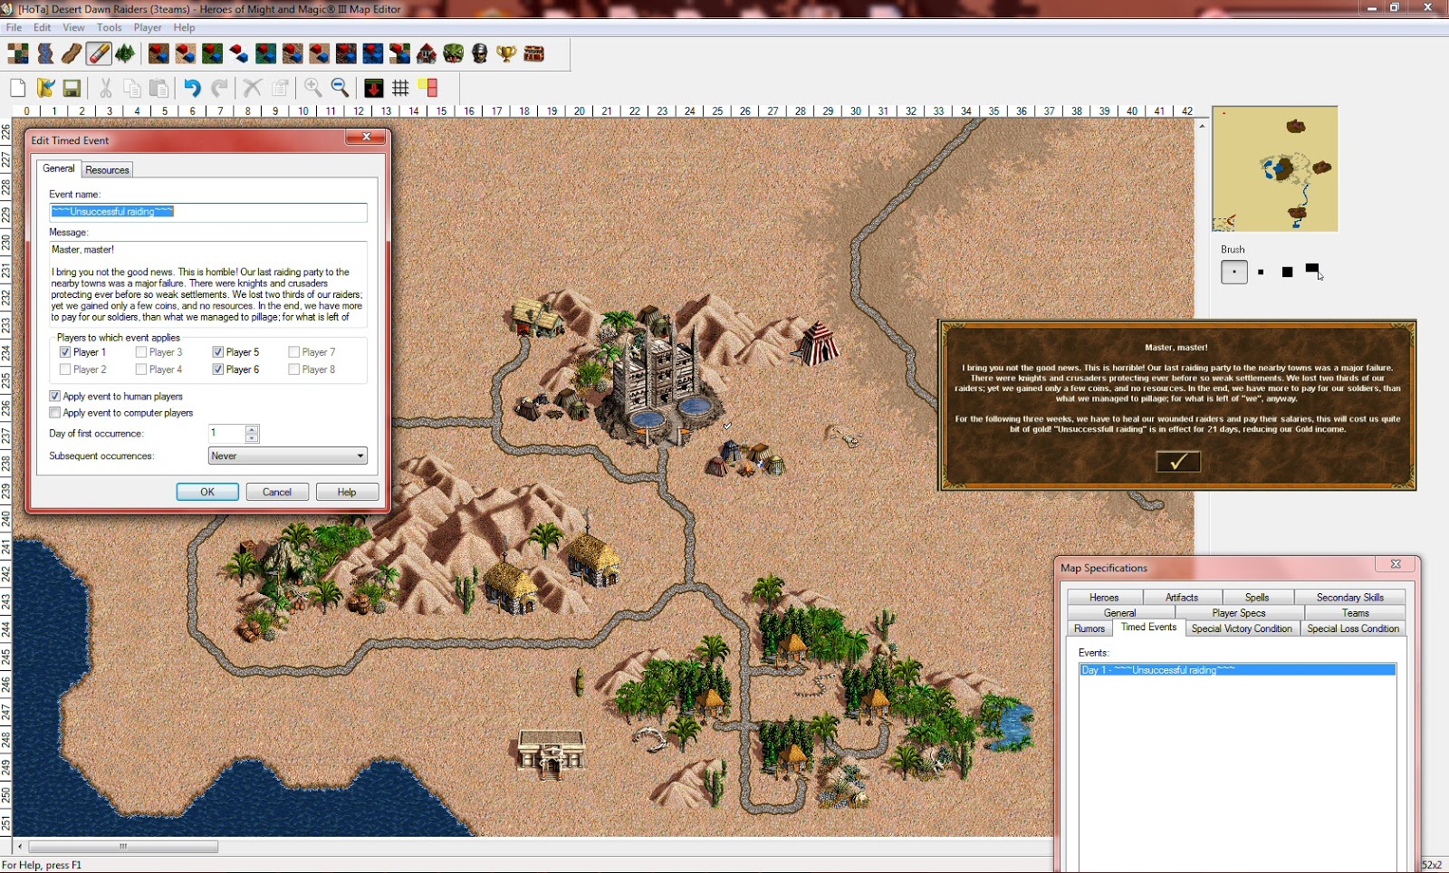Uncheck Player 5 checkbox
The width and height of the screenshot is (1449, 873).
tap(218, 352)
